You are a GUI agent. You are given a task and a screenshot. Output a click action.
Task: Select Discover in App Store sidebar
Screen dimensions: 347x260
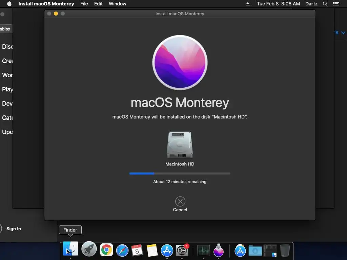[x=7, y=47]
